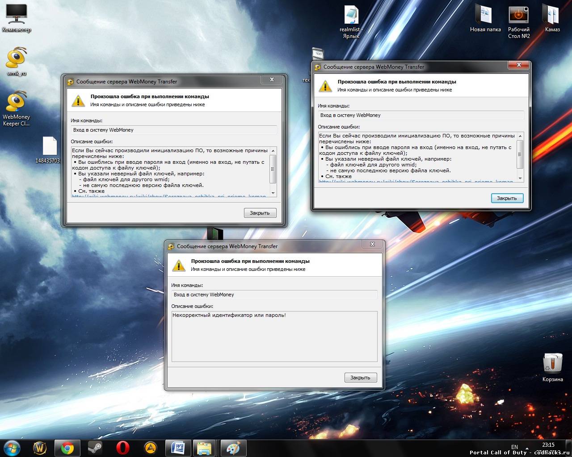572x457 pixels.
Task: Click scrollbar down arrow in dialog beside 148435703 file
Action: (273, 194)
